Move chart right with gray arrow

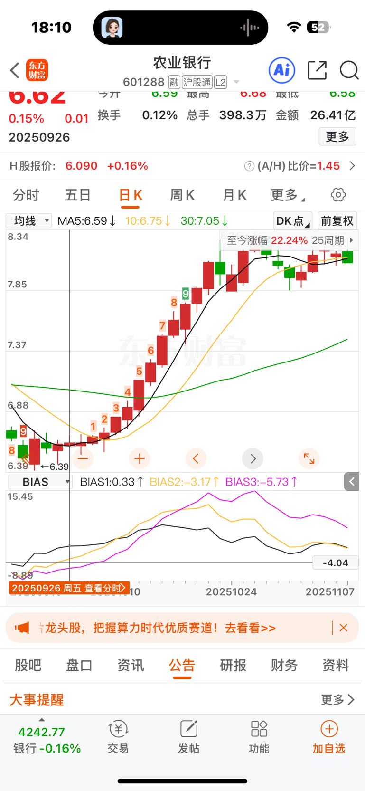[x=253, y=458]
